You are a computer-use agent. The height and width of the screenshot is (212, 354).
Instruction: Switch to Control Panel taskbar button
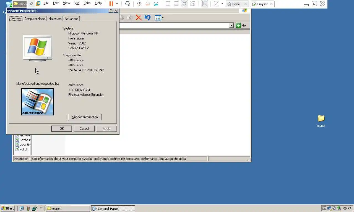[113, 208]
